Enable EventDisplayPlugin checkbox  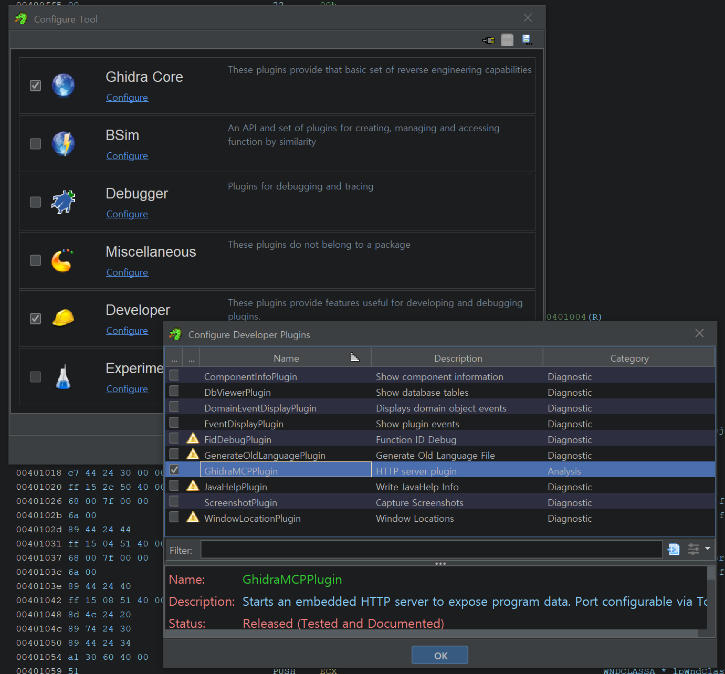(x=174, y=423)
